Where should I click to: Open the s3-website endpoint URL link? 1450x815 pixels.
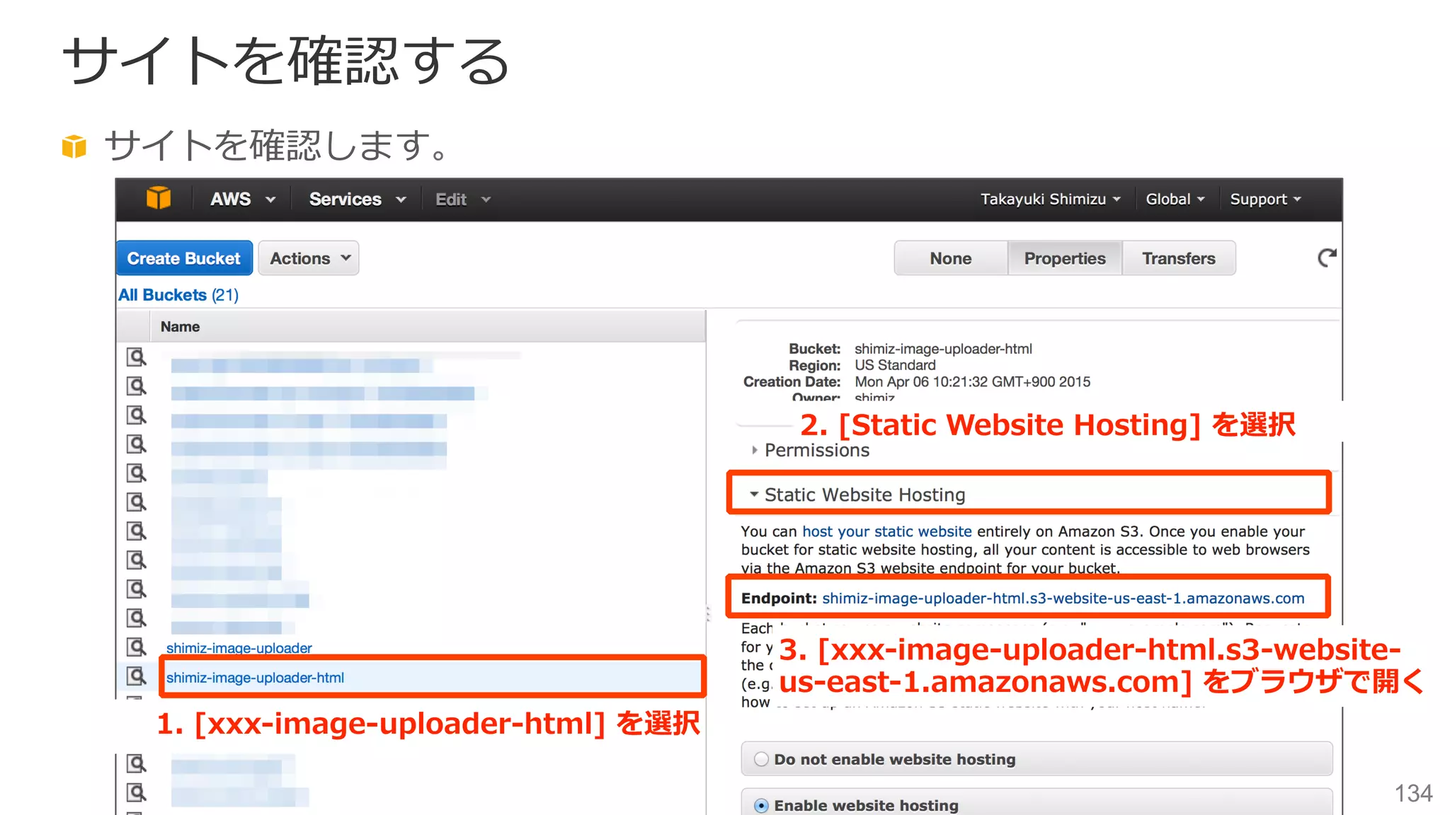click(x=1063, y=599)
